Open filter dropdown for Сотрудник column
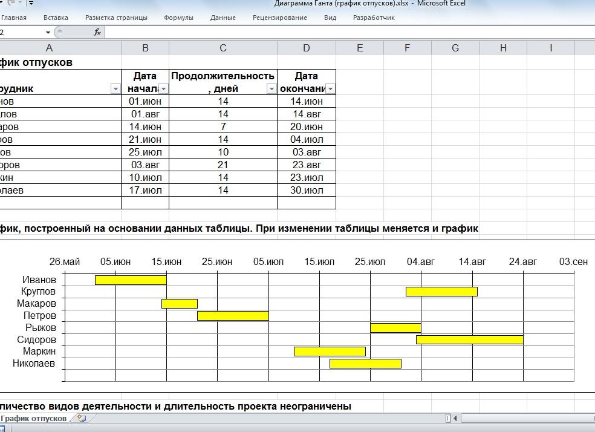 115,89
